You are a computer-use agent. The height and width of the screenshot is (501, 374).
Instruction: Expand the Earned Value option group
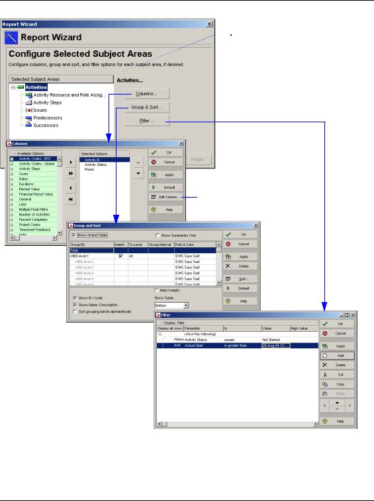coord(12,189)
